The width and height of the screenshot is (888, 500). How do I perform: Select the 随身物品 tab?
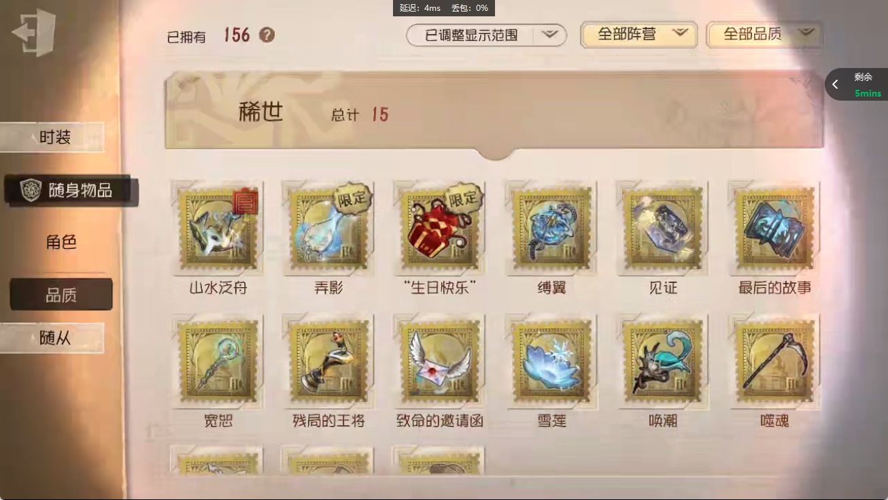(71, 190)
